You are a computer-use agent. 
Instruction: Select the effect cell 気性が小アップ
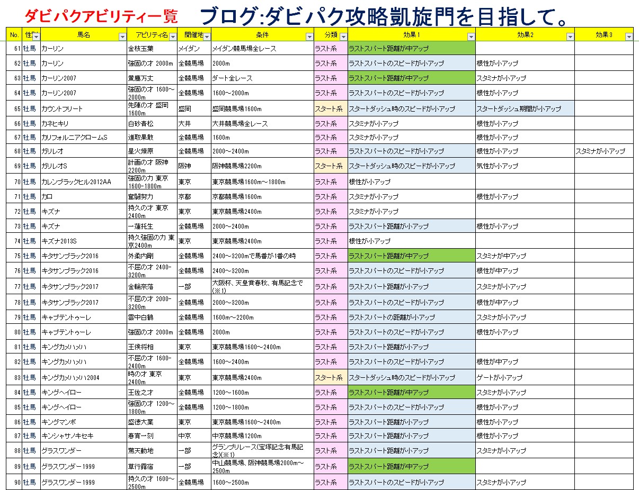pos(525,166)
